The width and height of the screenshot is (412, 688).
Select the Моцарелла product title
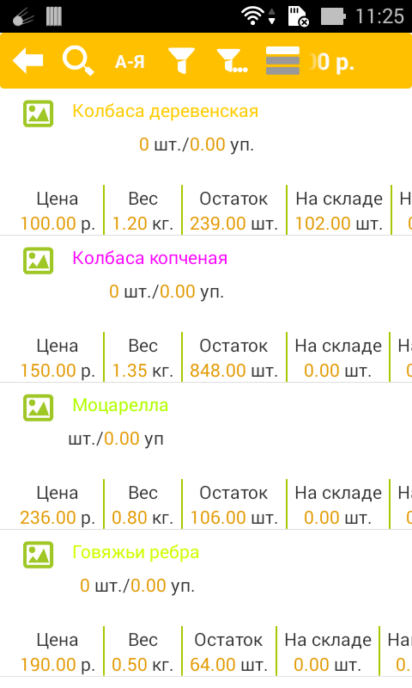120,405
